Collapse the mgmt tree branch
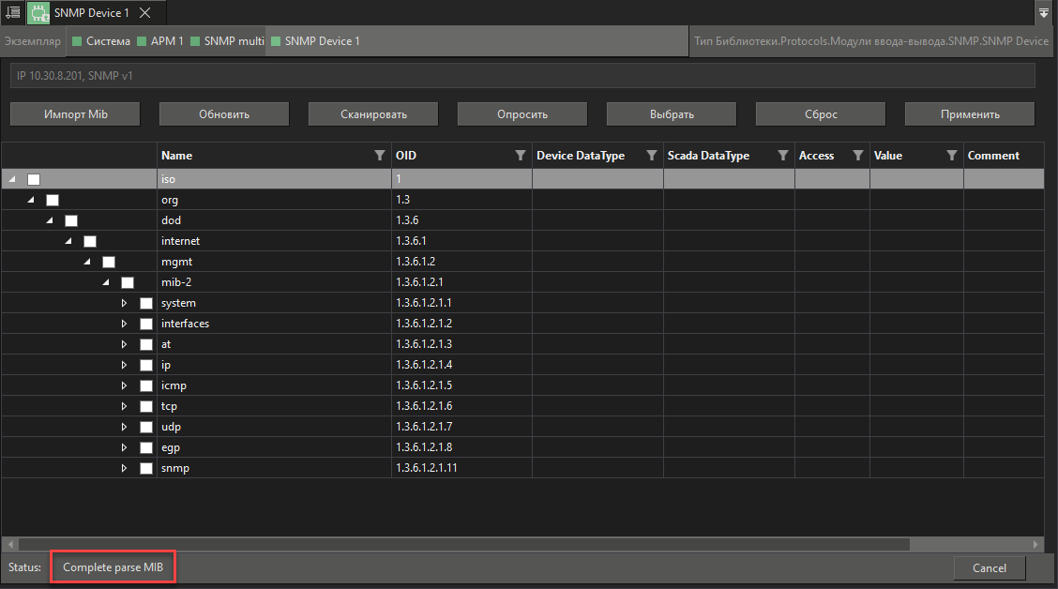 [86, 261]
